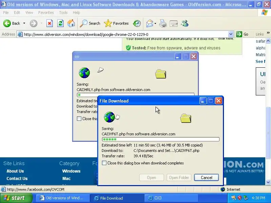The height and width of the screenshot is (203, 271).
Task: Click the green Tested shield icon
Action: (128, 48)
